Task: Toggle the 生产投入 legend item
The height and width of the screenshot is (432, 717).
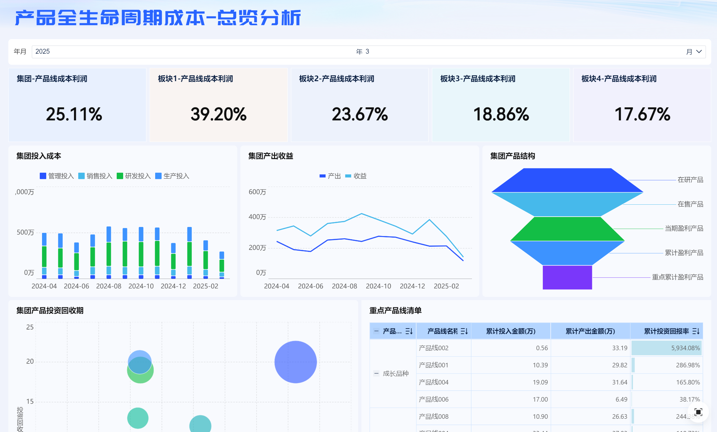Action: pyautogui.click(x=172, y=176)
